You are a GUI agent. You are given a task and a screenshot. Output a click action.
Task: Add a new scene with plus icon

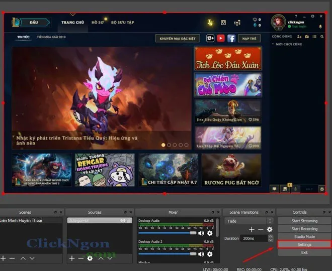click(x=3, y=258)
